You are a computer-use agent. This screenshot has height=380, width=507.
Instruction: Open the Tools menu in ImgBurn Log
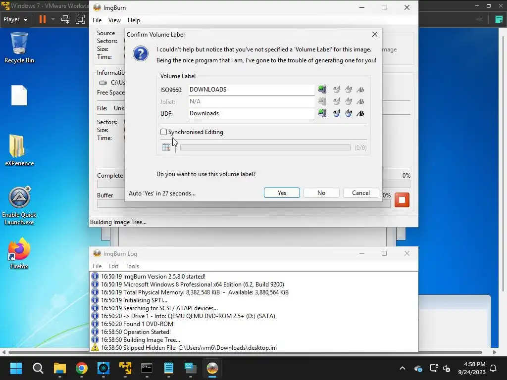point(132,266)
